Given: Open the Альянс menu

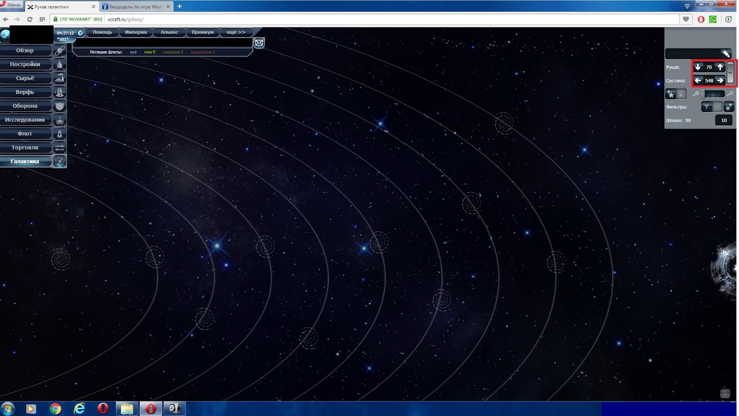Looking at the screenshot, I should click(169, 32).
